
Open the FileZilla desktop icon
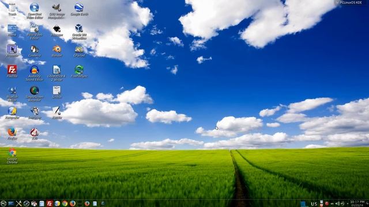(12, 71)
